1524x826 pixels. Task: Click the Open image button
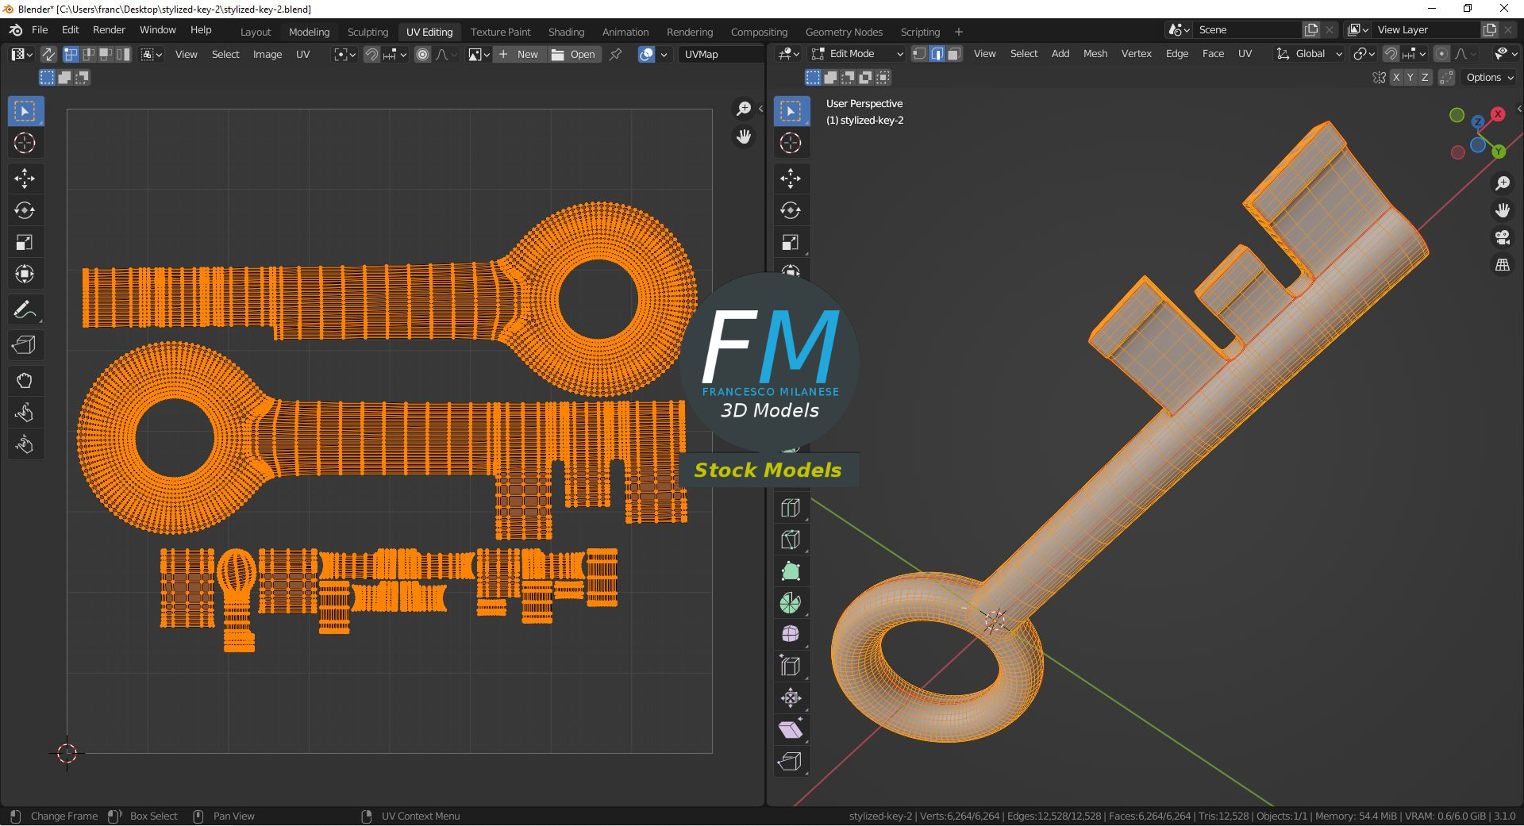[x=574, y=54]
